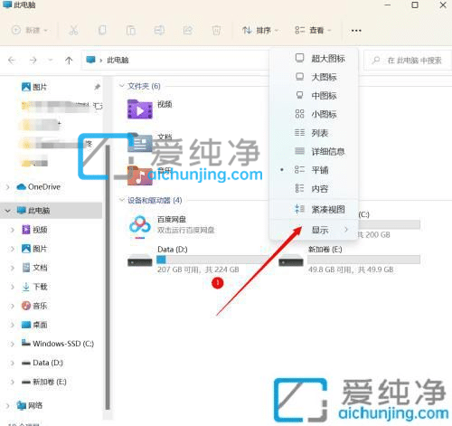Go up one level with up arrow
The height and width of the screenshot is (426, 452).
[69, 61]
